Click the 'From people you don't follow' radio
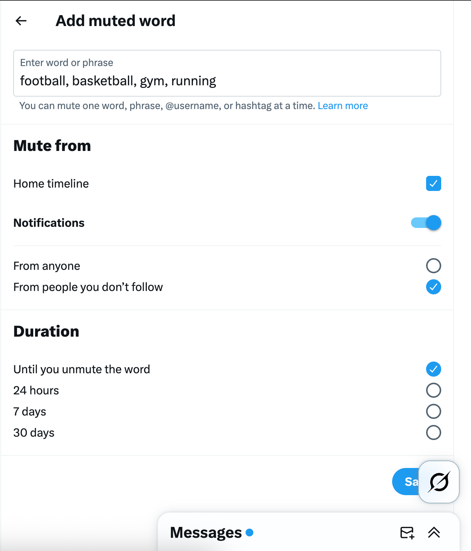This screenshot has width=471, height=551. (x=433, y=287)
